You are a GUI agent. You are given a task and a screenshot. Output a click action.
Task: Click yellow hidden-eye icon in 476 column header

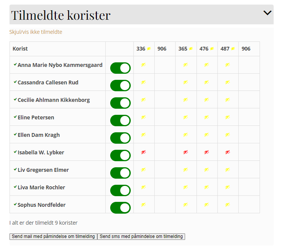(x=212, y=49)
